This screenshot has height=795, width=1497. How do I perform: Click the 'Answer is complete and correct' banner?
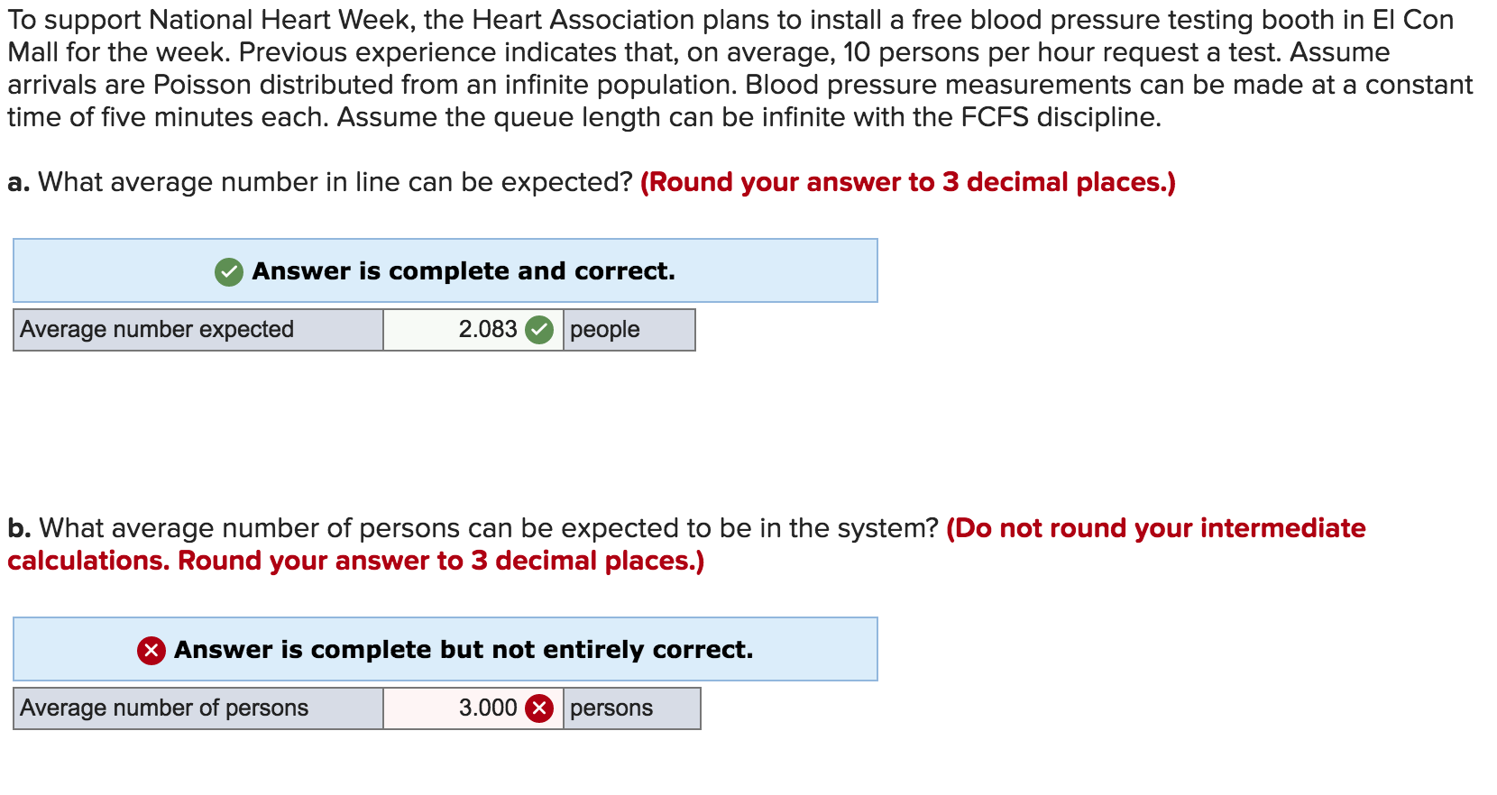coord(445,270)
